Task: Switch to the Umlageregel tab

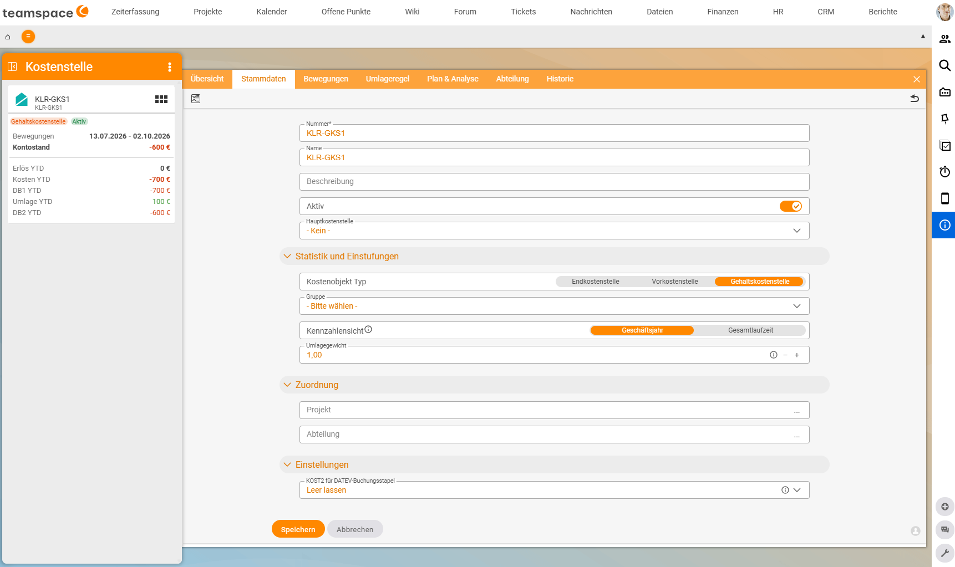Action: pos(388,79)
